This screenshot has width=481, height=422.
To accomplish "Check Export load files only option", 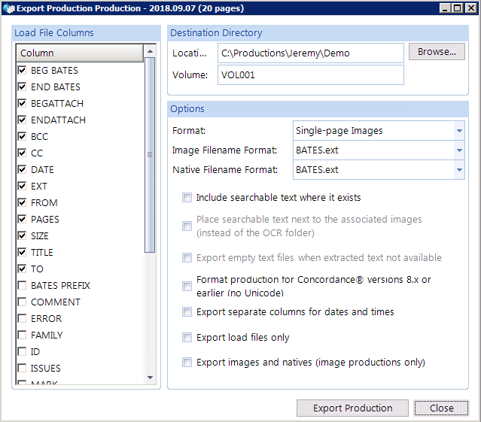I will point(187,338).
